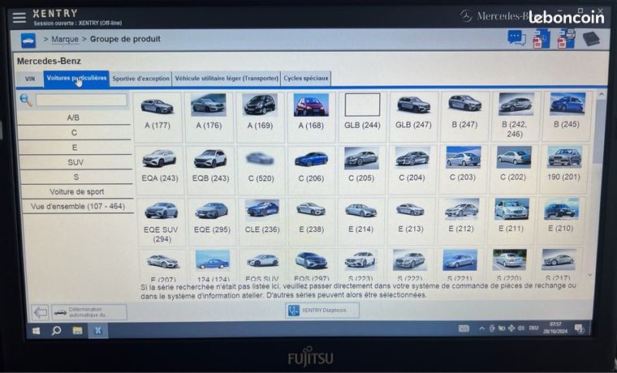Open Vue d'ensemble (107 - 464) list
This screenshot has width=617, height=373.
pos(77,206)
